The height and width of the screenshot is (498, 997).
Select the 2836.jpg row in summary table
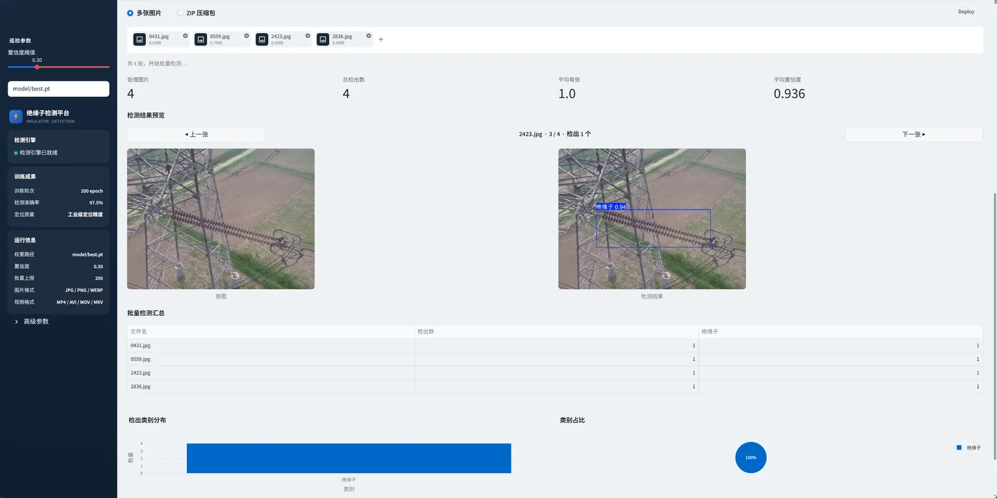[x=555, y=386]
